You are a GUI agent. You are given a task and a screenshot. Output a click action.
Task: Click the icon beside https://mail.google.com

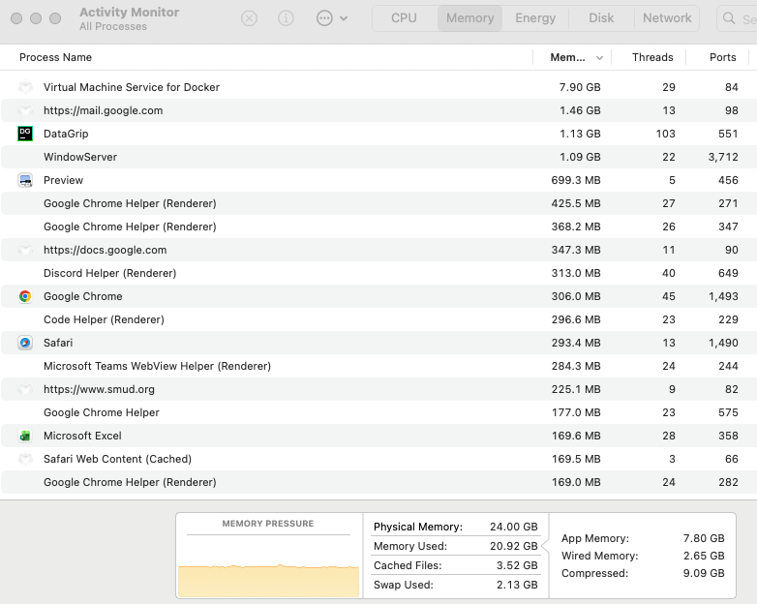point(25,110)
